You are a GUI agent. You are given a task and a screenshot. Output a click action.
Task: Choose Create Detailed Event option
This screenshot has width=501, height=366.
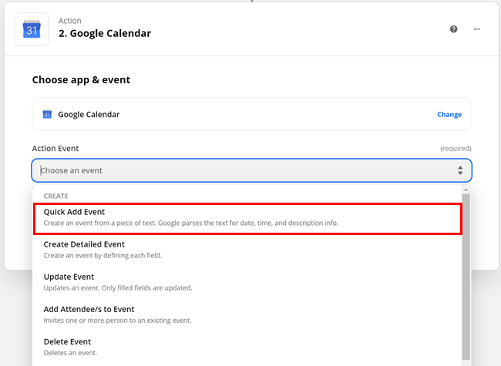coord(247,250)
